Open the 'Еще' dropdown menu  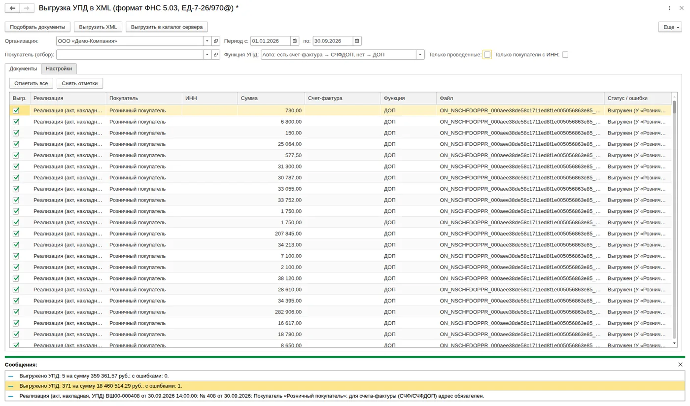click(670, 27)
